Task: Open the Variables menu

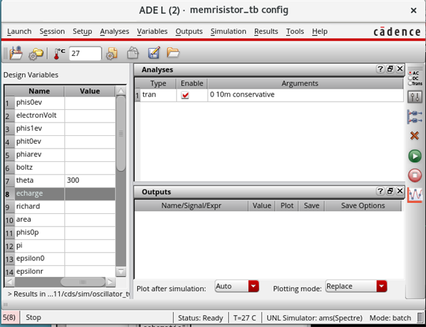Action: pyautogui.click(x=152, y=31)
